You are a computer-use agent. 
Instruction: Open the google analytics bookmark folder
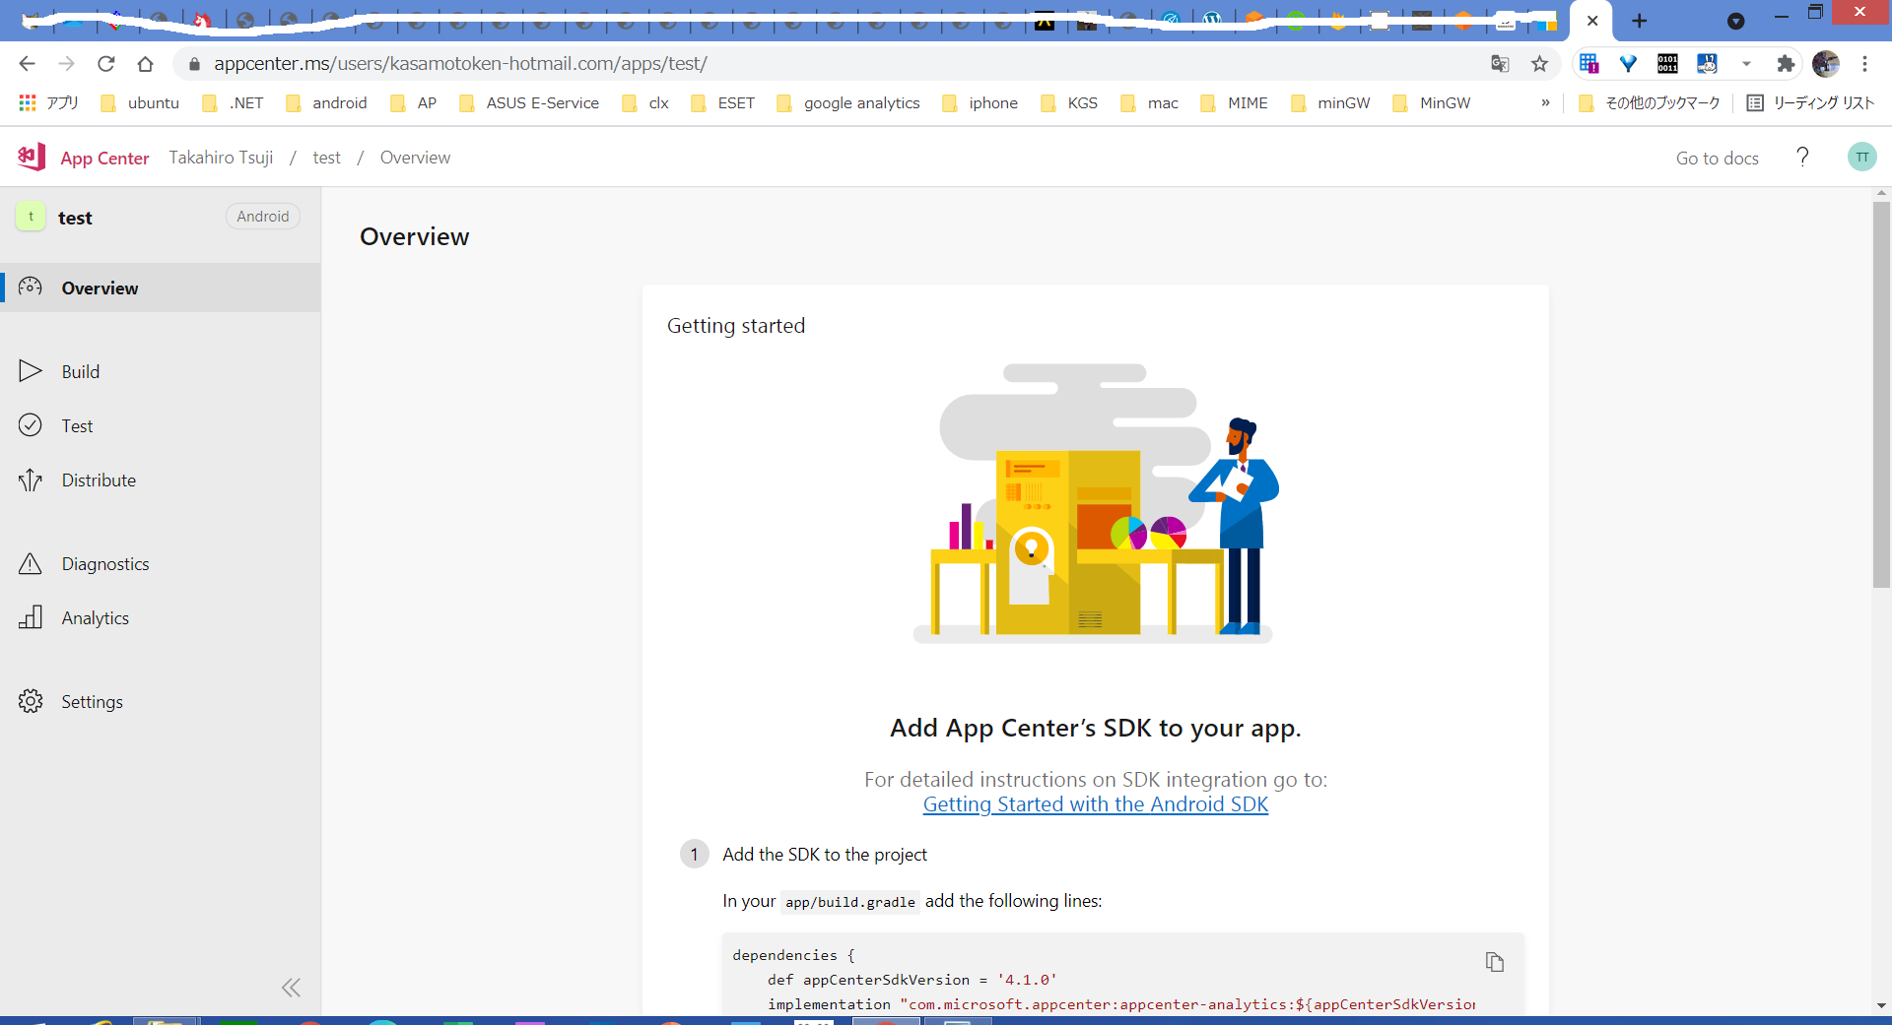848,102
